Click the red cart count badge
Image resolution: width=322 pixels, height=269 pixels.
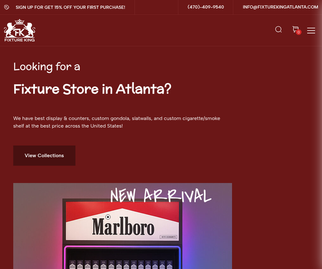(298, 32)
